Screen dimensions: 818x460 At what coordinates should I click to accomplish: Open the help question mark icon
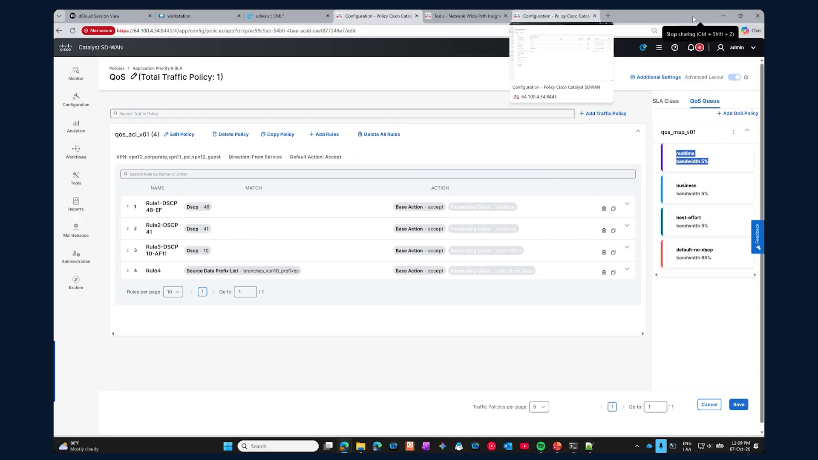pyautogui.click(x=675, y=48)
